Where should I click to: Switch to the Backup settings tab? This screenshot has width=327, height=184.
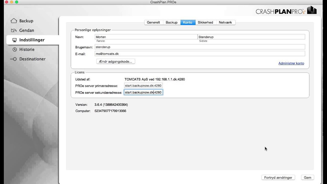click(171, 22)
